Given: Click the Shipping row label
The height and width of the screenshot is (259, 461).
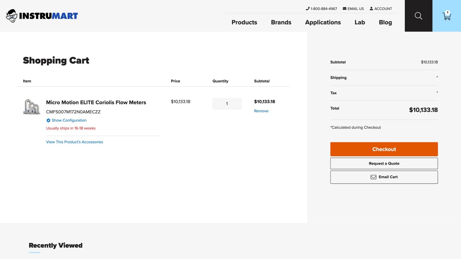Looking at the screenshot, I should (x=339, y=78).
